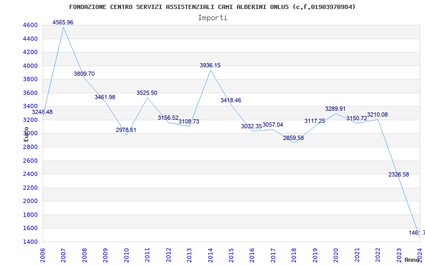Click the 'Anno' horizontal axis label
This screenshot has height=265, width=425.
tap(412, 260)
